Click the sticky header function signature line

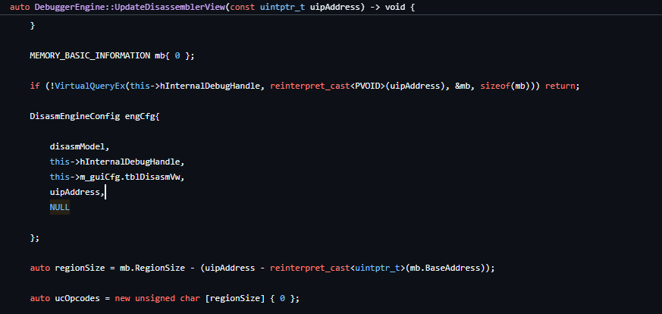point(213,7)
